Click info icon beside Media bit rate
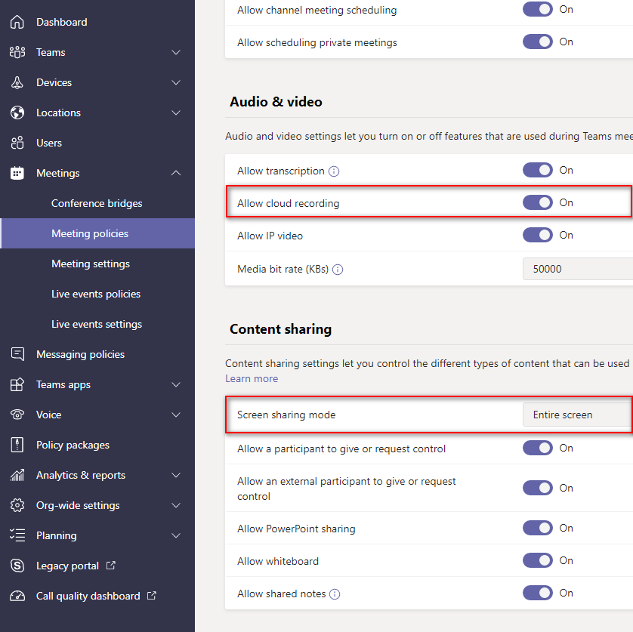This screenshot has width=633, height=632. (338, 270)
